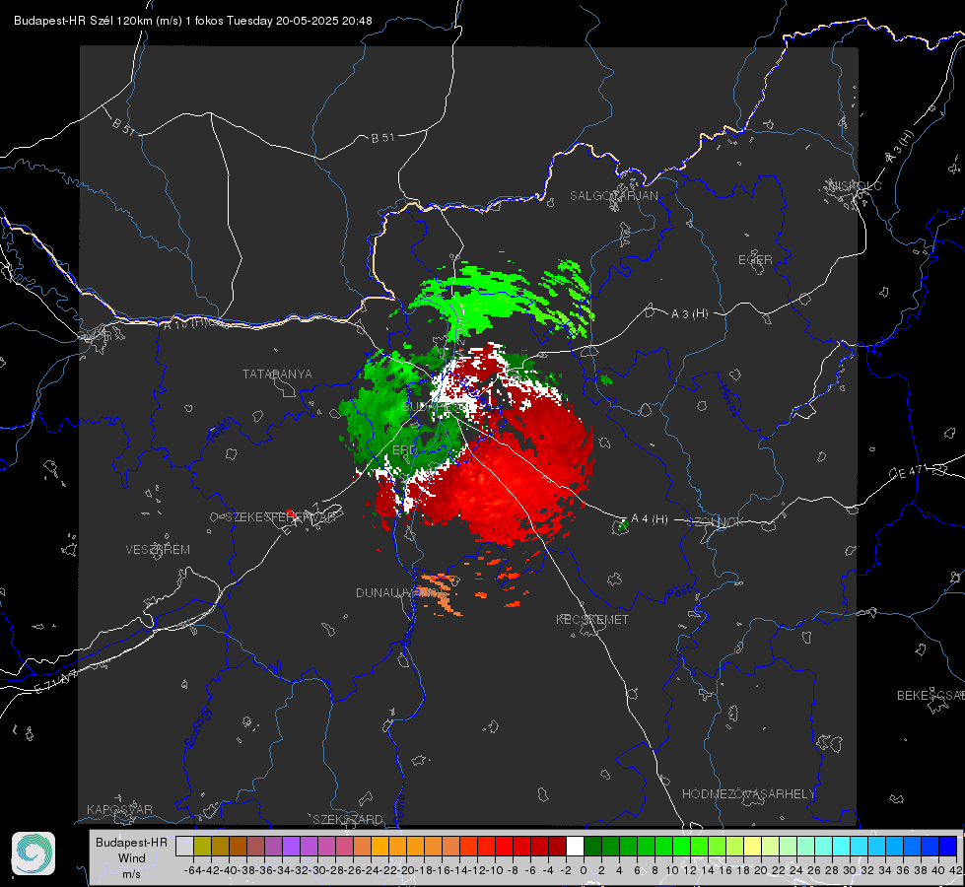Click the blue 'Somogy' county label
This screenshot has width=965, height=887.
197,727
